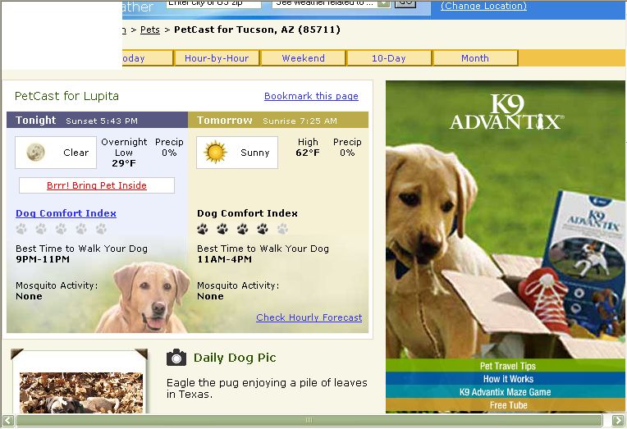The height and width of the screenshot is (429, 627).
Task: Click the Sunset 5:43 PM text
Action: coord(102,121)
